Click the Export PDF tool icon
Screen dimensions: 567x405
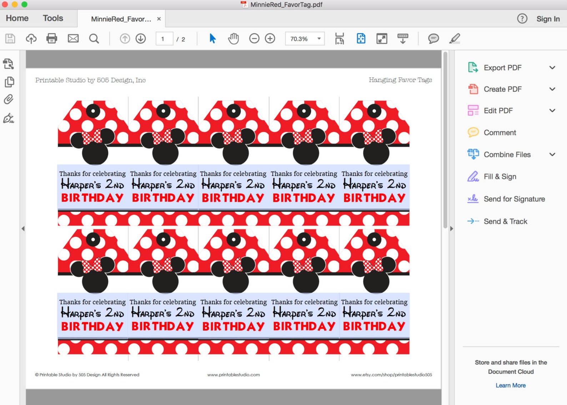pyautogui.click(x=473, y=67)
